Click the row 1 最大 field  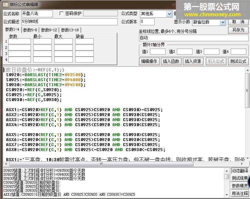[63, 41]
